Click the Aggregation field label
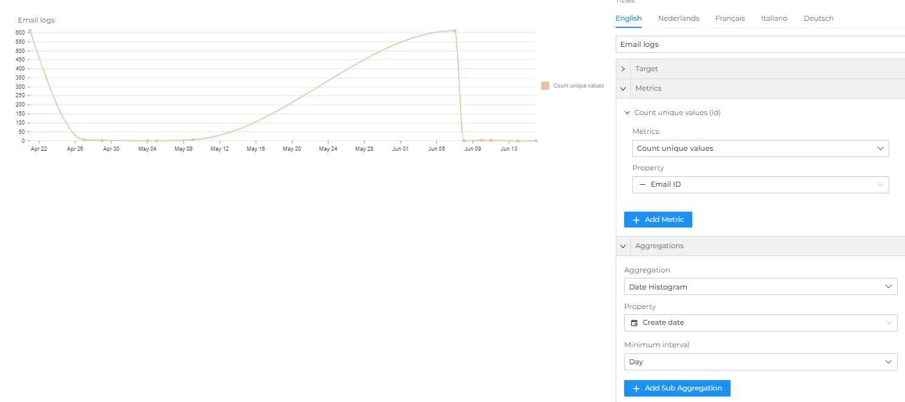 click(647, 270)
